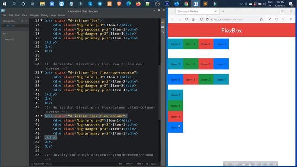Click split view icon in Working Files header

point(26,21)
